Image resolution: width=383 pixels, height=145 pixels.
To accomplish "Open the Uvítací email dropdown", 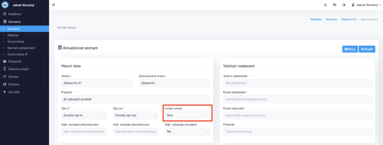I will (187, 115).
